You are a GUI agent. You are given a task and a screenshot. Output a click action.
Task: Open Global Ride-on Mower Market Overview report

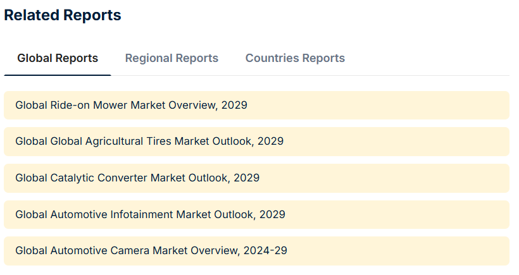click(x=131, y=105)
